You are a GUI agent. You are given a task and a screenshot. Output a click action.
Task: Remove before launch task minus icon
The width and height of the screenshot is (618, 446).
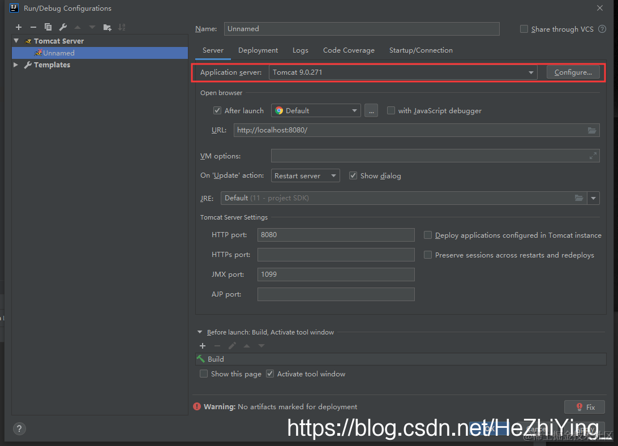point(217,346)
